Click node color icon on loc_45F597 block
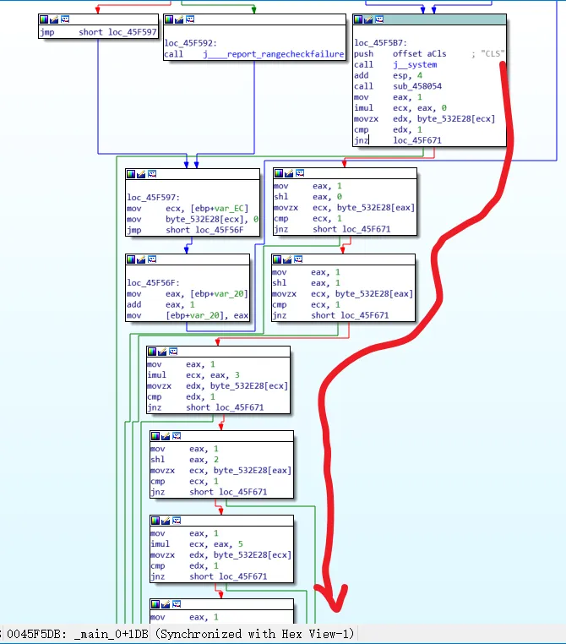566x644 pixels. (x=131, y=174)
